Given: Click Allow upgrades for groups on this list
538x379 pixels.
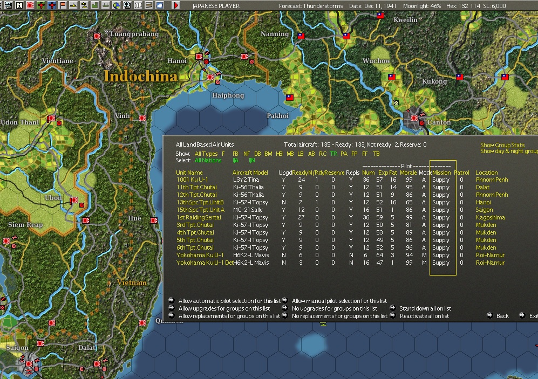Looking at the screenshot, I should [x=224, y=308].
